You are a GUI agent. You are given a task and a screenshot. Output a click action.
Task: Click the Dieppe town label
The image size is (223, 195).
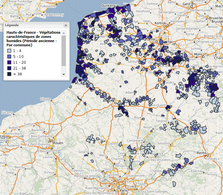45,99
